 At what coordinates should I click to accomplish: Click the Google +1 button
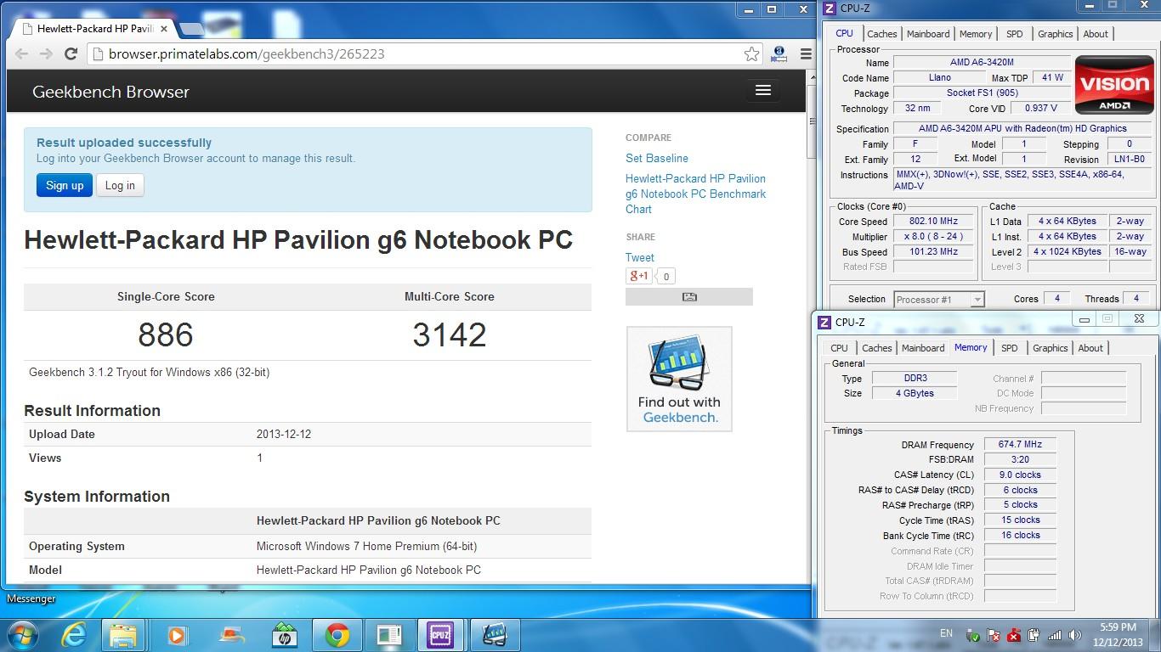(x=638, y=276)
